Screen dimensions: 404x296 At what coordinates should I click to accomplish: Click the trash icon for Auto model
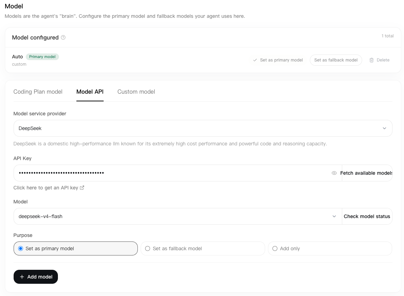371,60
